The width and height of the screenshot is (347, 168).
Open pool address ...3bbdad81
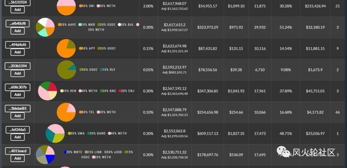pos(17,109)
